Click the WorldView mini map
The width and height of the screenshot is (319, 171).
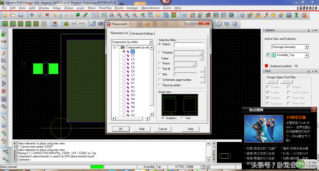[229, 153]
